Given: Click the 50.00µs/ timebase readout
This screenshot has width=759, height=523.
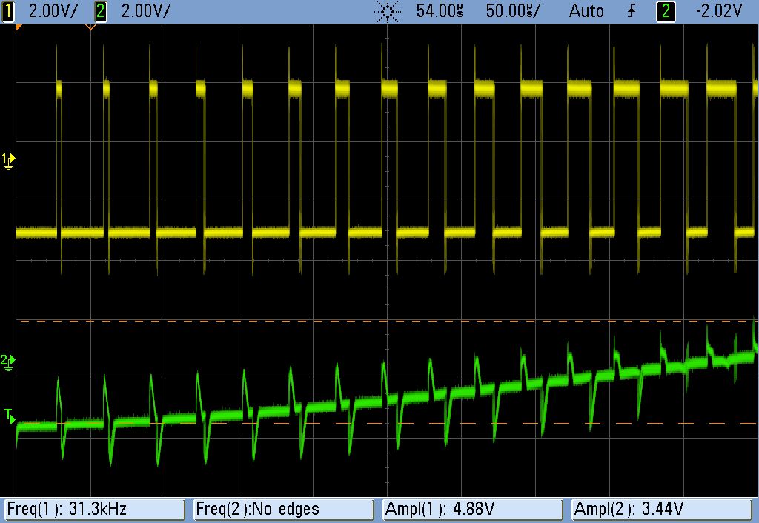Looking at the screenshot, I should click(513, 11).
